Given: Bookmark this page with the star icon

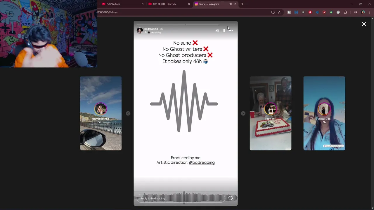Looking at the screenshot, I should tap(279, 12).
